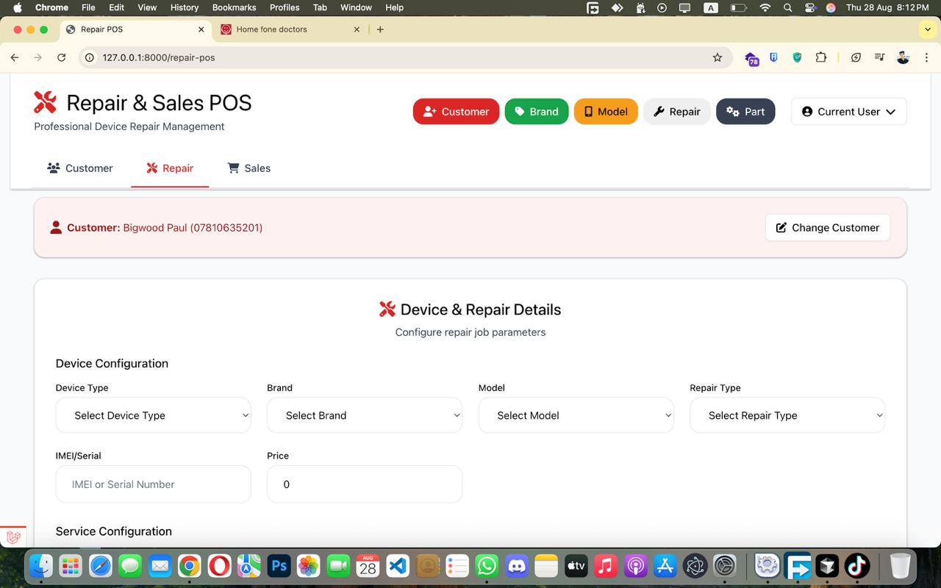941x588 pixels.
Task: Open the Select Repair Type dropdown
Action: 787,415
